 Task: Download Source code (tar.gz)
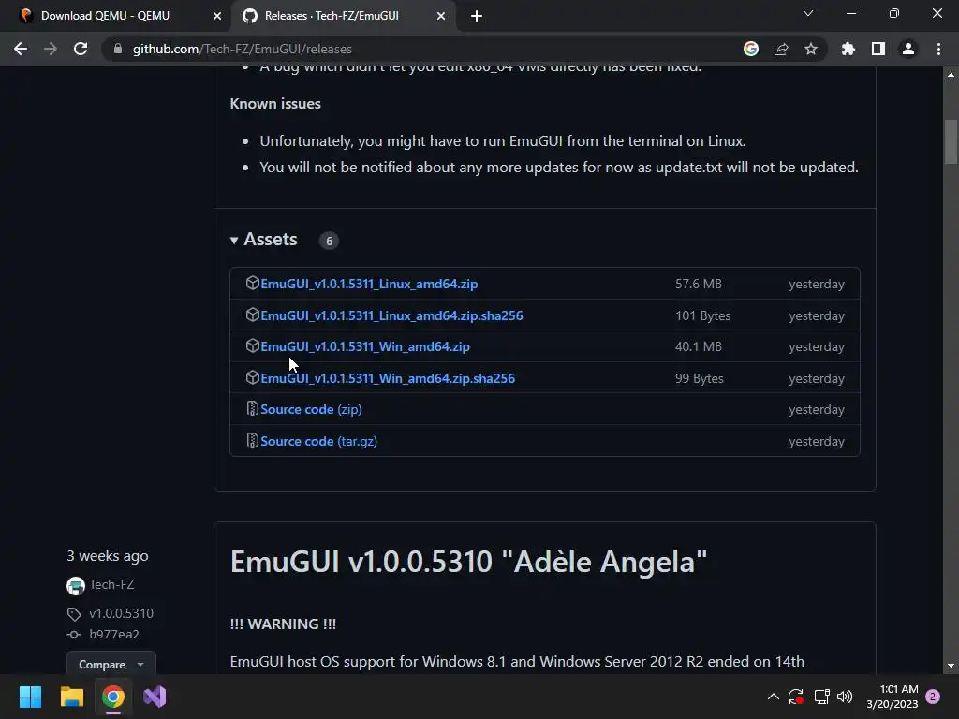click(318, 442)
